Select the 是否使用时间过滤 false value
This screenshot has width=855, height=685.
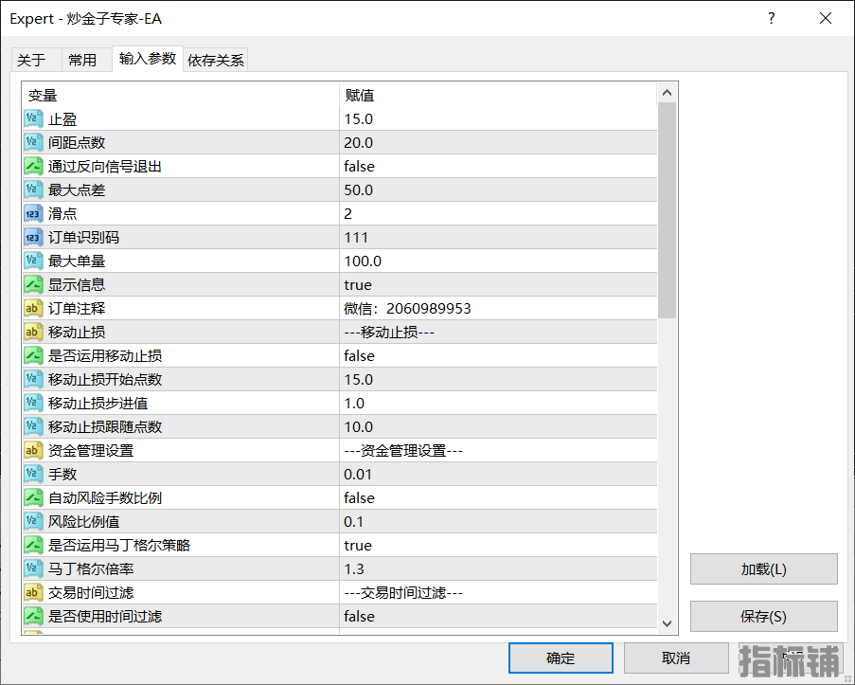[x=360, y=616]
